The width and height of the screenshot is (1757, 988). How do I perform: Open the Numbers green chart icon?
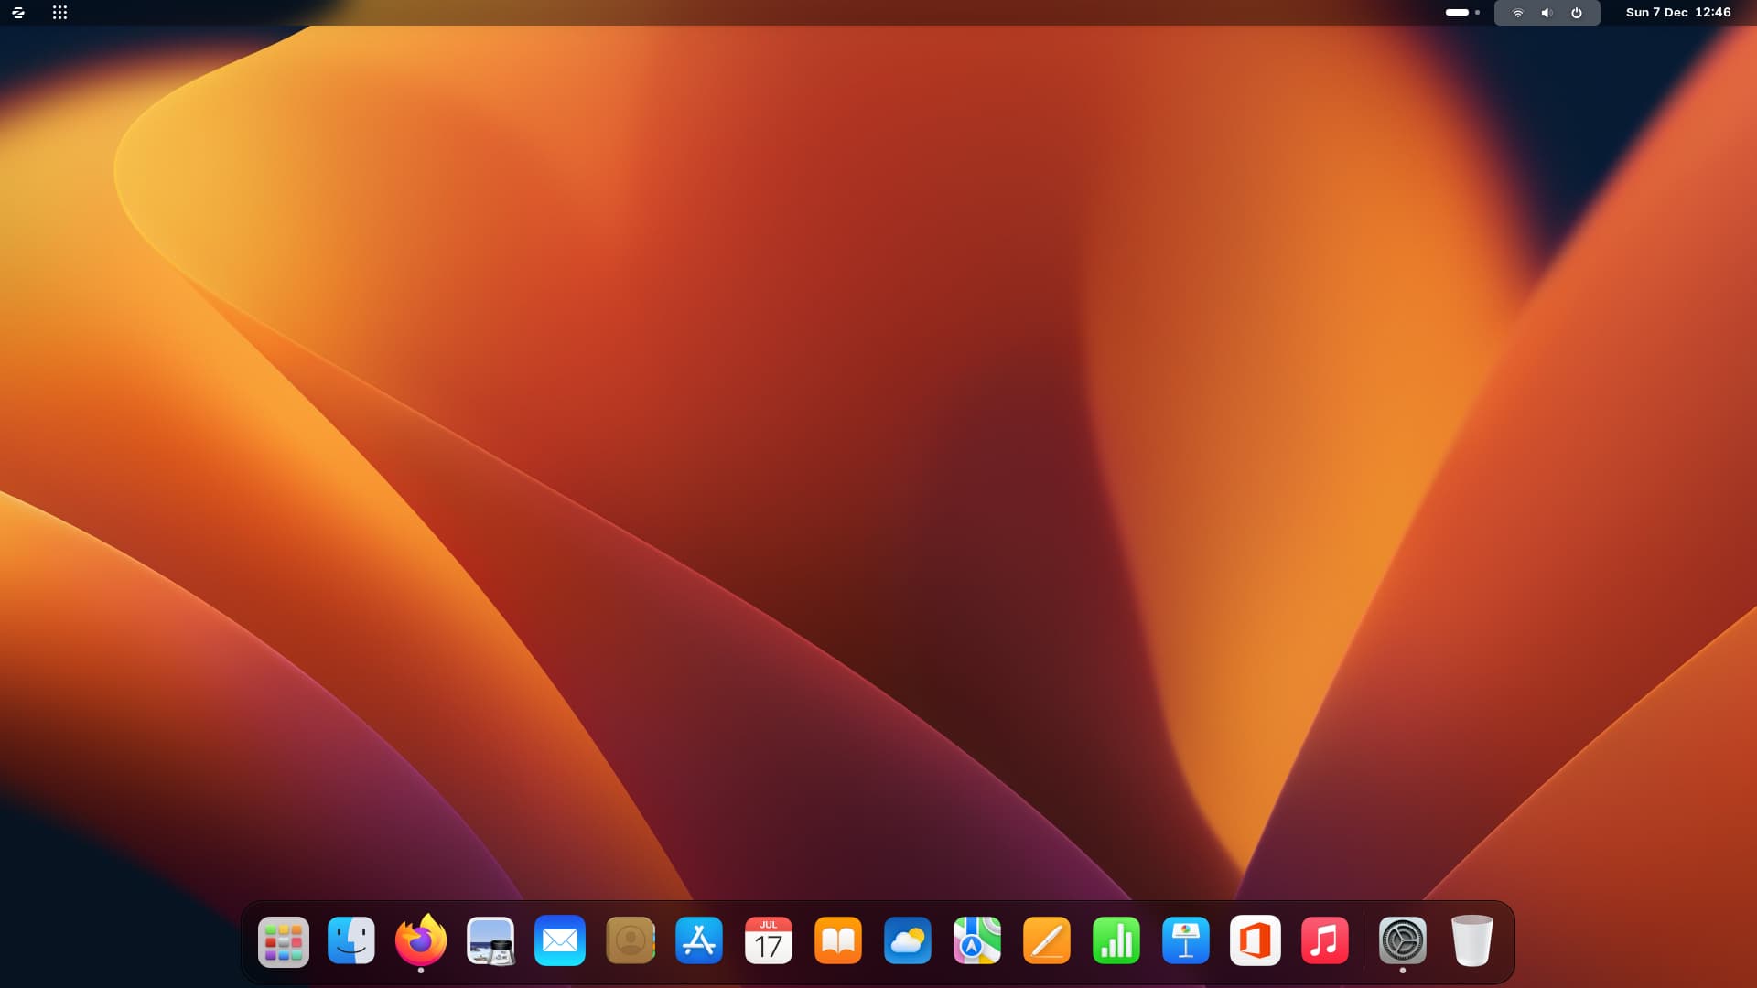(x=1116, y=941)
